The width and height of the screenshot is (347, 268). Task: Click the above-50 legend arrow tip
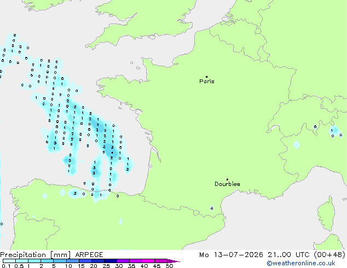point(173,261)
